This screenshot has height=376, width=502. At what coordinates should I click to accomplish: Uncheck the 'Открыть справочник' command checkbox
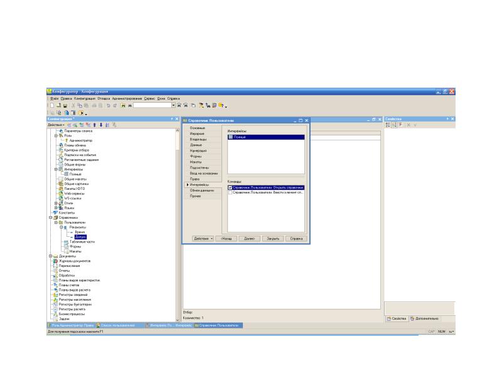(230, 187)
